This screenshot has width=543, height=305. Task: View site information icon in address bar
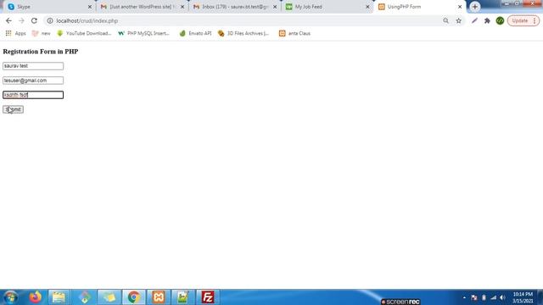(50, 20)
